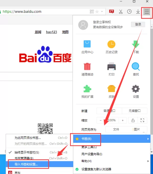The image size is (153, 174).
Task: Open 帮助(H) menu item
Action: [x=86, y=161]
